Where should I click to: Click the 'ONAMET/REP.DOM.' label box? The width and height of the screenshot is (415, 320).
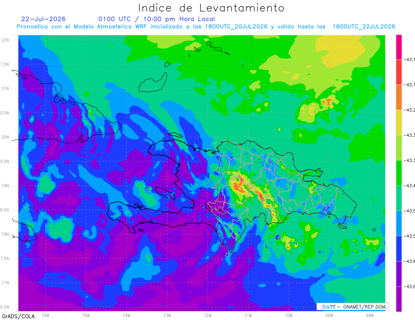click(352, 307)
